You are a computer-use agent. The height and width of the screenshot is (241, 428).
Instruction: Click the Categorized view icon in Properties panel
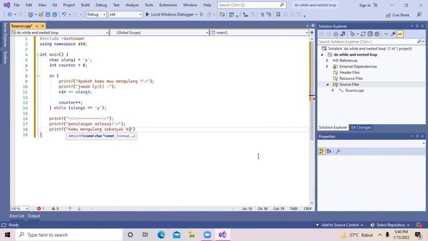click(x=322, y=151)
